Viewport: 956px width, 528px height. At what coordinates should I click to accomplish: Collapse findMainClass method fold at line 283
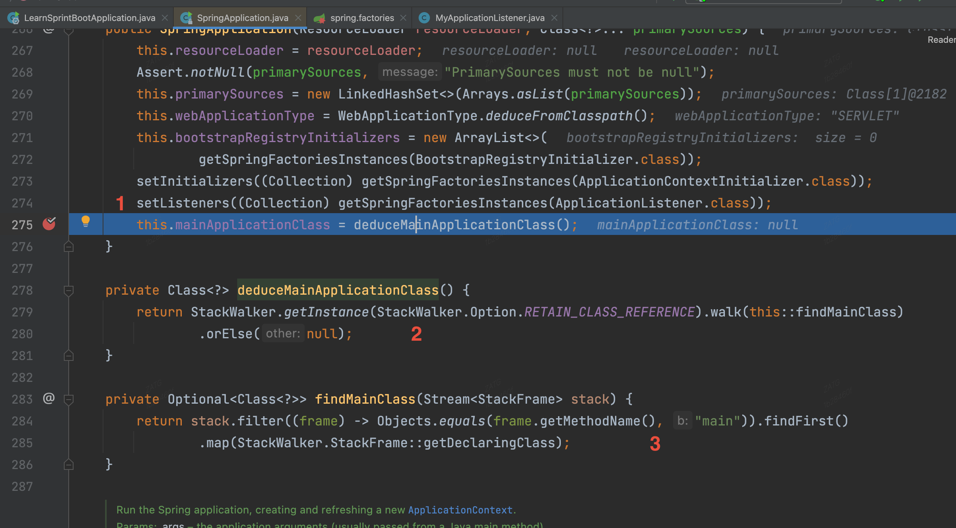tap(69, 399)
